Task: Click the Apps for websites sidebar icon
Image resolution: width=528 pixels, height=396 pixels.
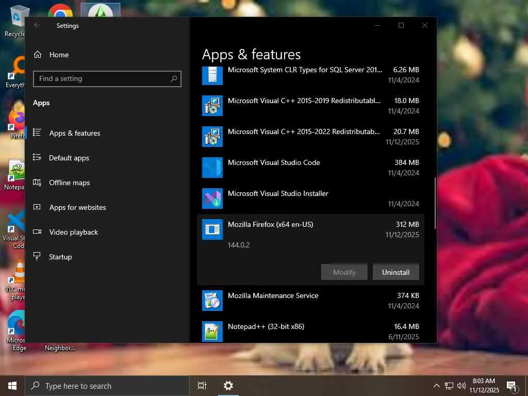Action: 37,207
